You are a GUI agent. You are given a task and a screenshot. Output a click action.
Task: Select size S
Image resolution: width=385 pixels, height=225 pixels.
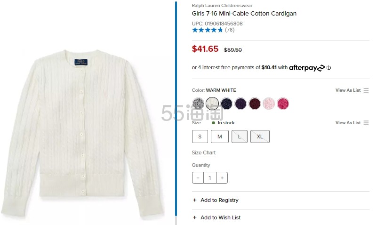pyautogui.click(x=200, y=137)
